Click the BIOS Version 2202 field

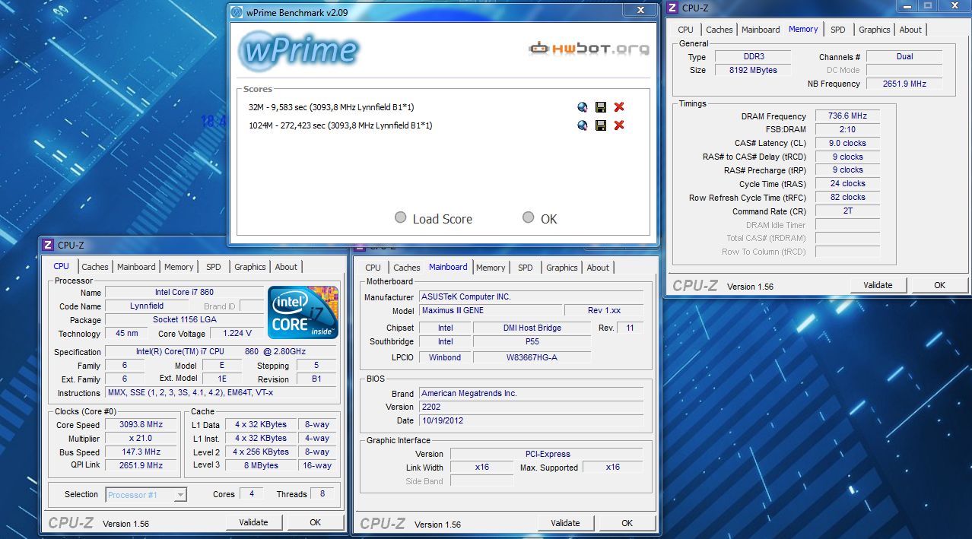click(532, 407)
